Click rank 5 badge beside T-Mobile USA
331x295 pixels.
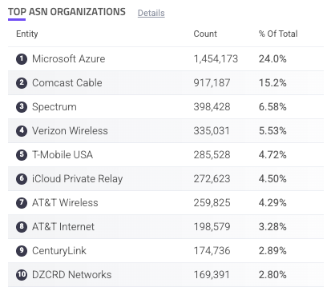pos(22,155)
